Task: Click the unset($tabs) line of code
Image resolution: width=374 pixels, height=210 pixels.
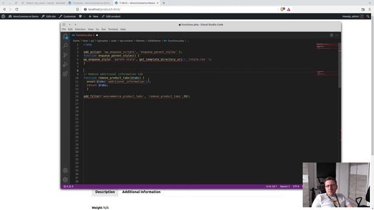Action: pyautogui.click(x=119, y=82)
